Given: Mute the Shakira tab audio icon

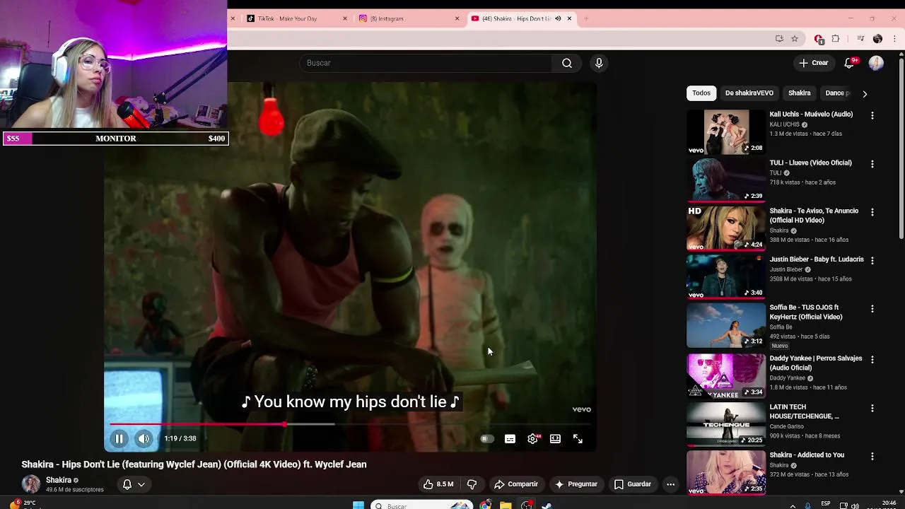Looking at the screenshot, I should (558, 18).
